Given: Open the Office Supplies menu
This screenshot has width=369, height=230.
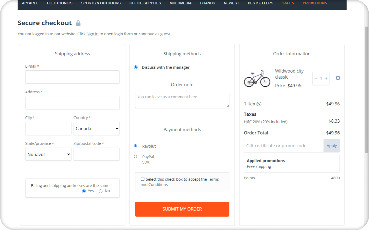Looking at the screenshot, I should tap(145, 3).
